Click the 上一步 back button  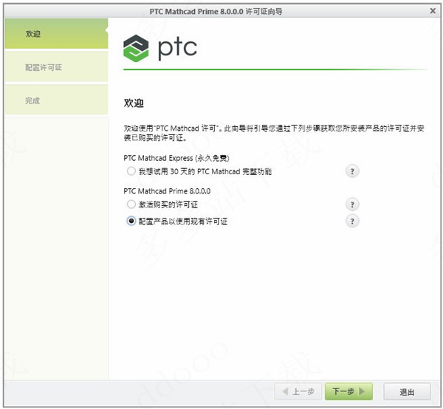[298, 391]
